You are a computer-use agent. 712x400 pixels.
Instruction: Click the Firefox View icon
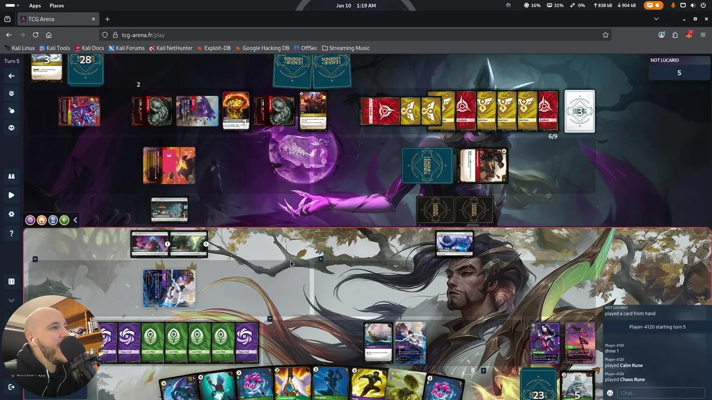(x=7, y=19)
